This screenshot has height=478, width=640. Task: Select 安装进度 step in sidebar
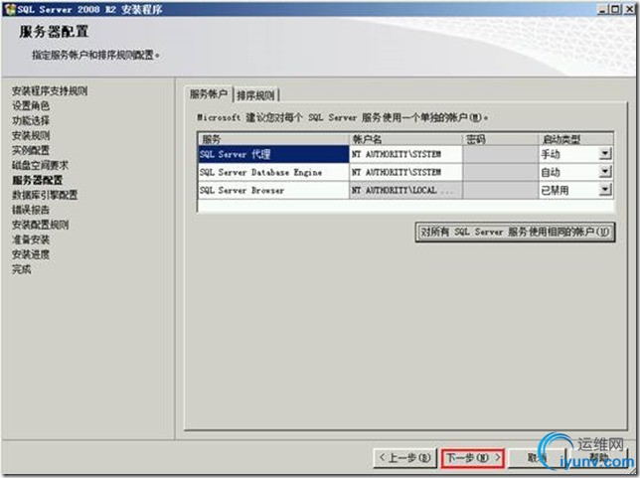31,254
